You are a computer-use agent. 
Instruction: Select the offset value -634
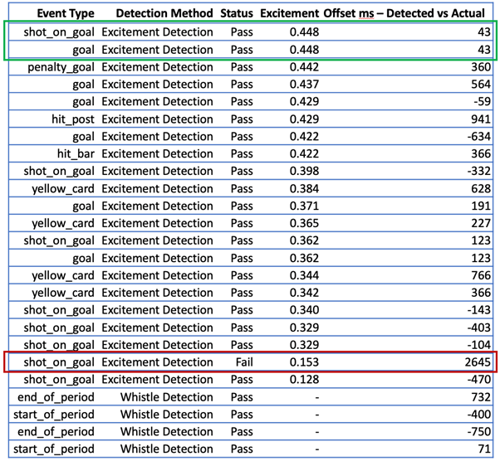[479, 137]
